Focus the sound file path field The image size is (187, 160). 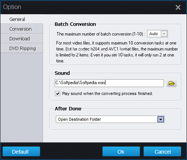coord(109,83)
